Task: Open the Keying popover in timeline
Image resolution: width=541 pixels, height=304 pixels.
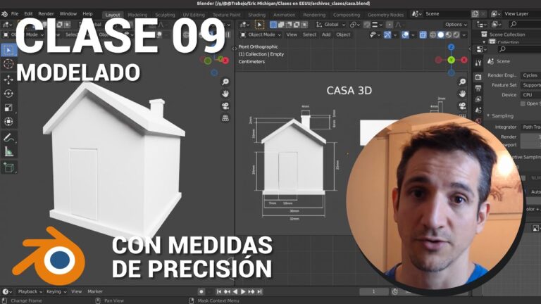Action: (x=56, y=291)
